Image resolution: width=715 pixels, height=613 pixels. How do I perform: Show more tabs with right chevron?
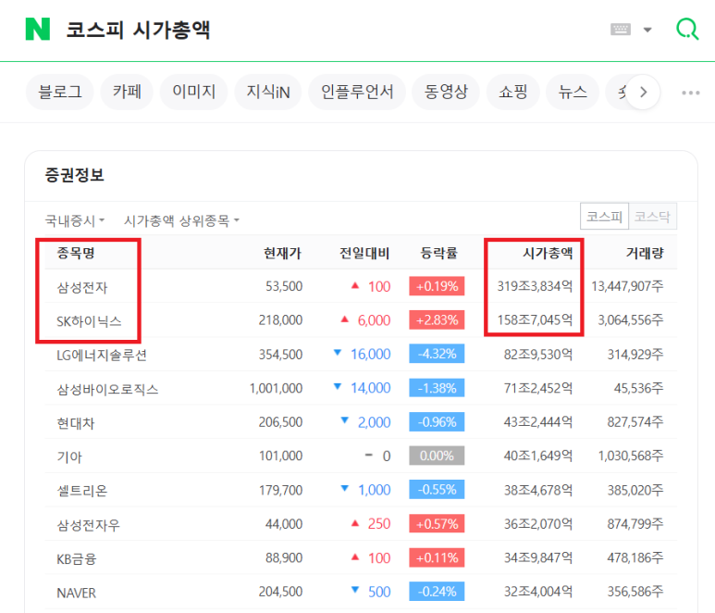click(x=643, y=93)
